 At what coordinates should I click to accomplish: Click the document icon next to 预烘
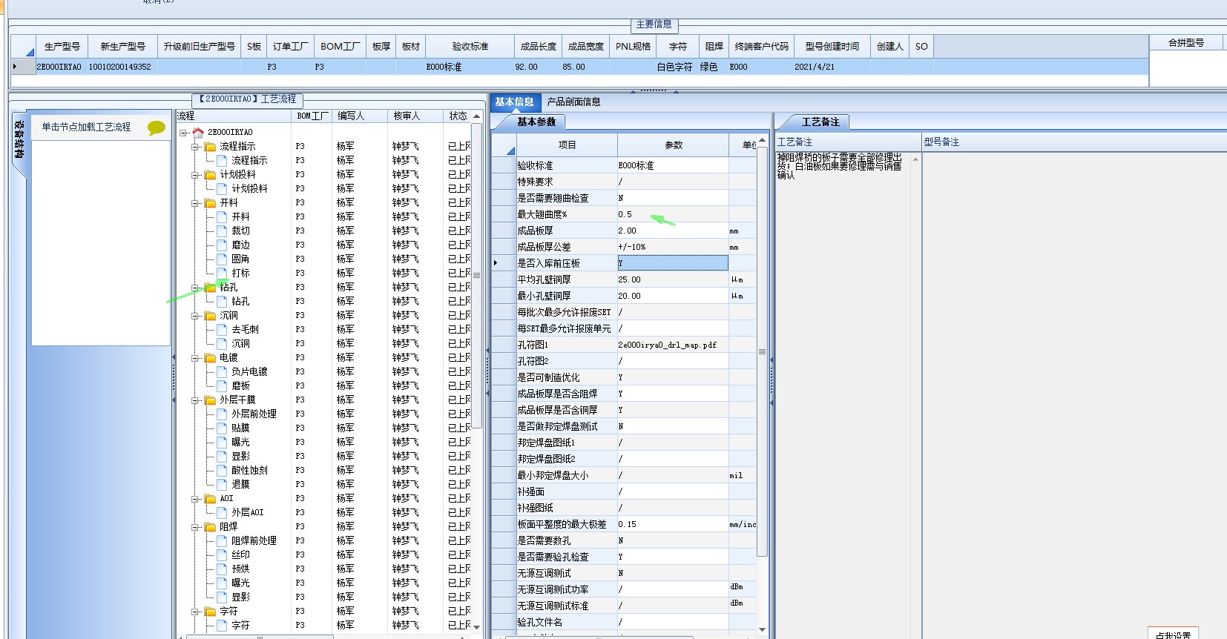(222, 569)
